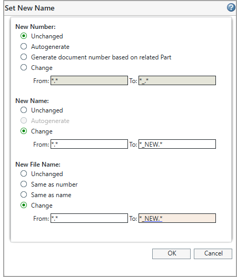Click the New Name To field
Viewport: 237px width, 277px height.
point(177,144)
